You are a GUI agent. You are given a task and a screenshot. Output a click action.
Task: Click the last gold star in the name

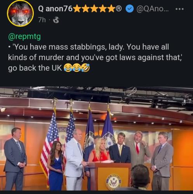111,9
